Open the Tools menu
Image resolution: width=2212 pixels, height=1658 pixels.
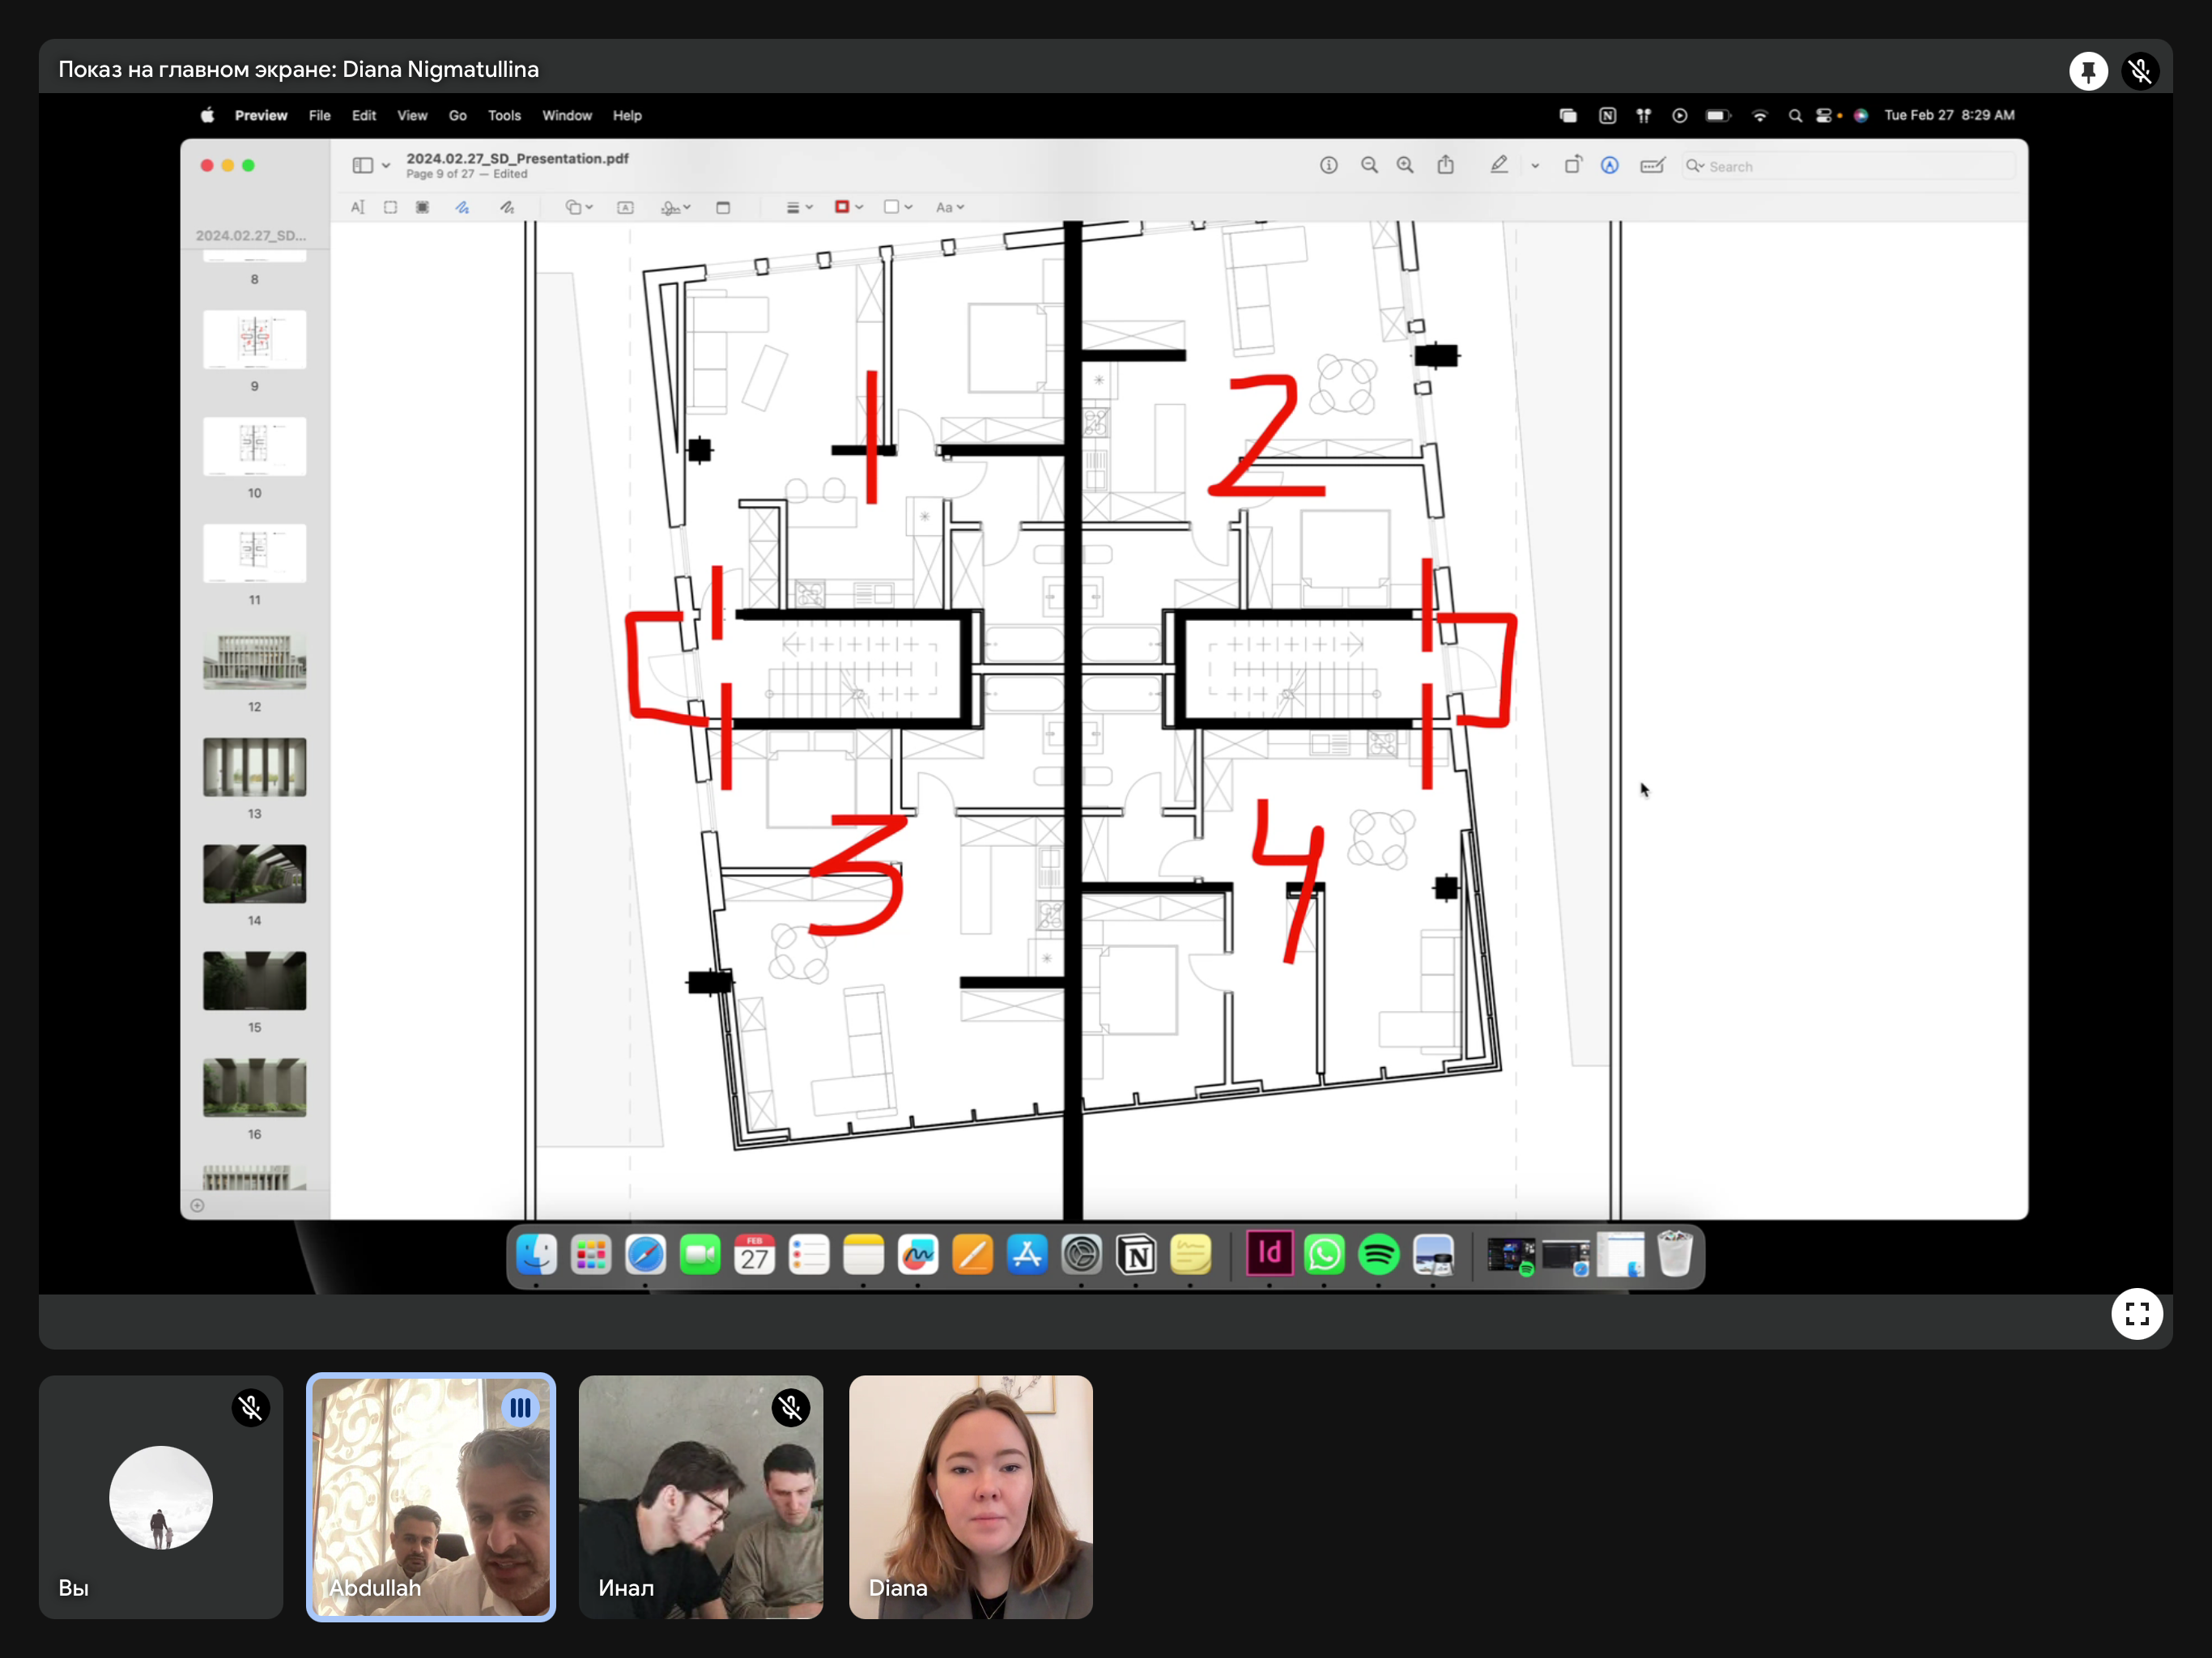pos(504,115)
